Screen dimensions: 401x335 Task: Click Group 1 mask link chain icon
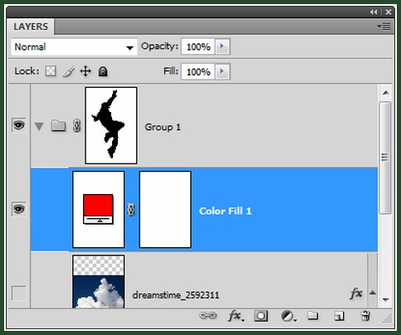point(76,126)
